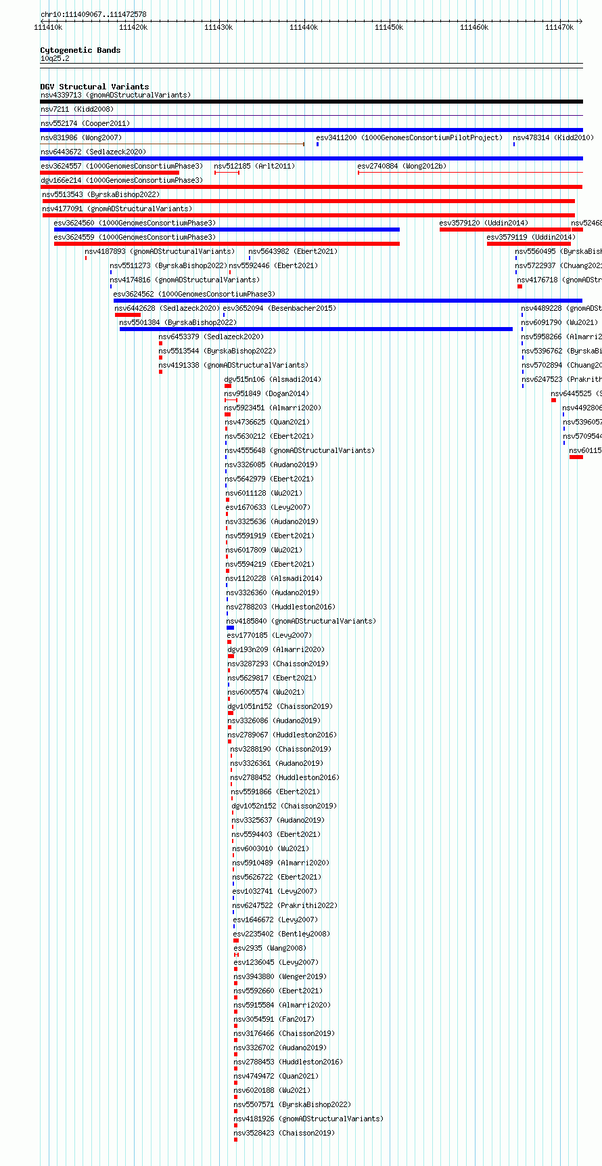Click the nsv4339713 black variant bar
The width and height of the screenshot is (602, 1166).
click(311, 102)
